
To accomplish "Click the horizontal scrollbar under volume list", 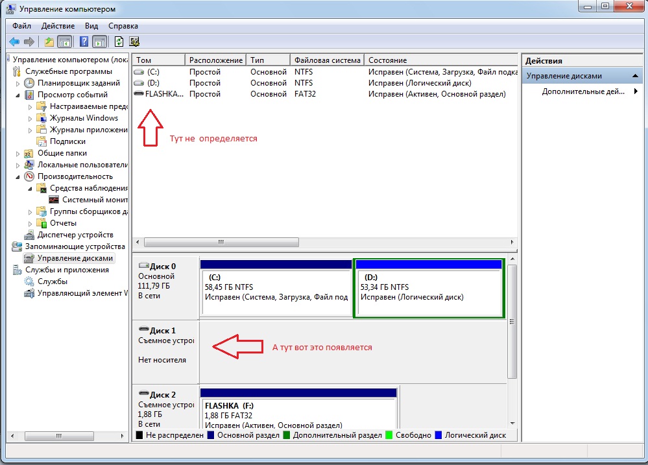I will tap(221, 242).
